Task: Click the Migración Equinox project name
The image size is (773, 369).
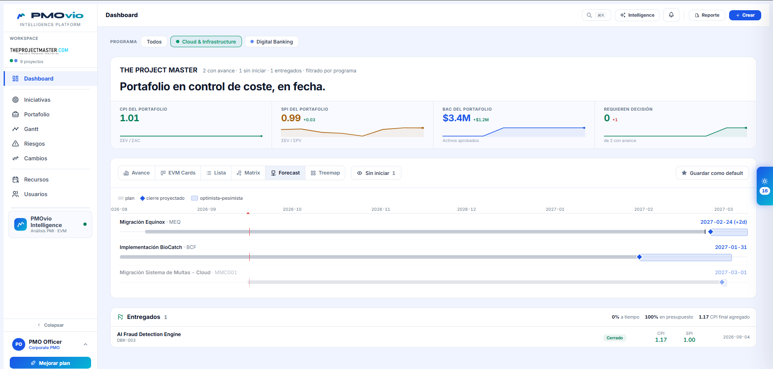Action: 142,222
